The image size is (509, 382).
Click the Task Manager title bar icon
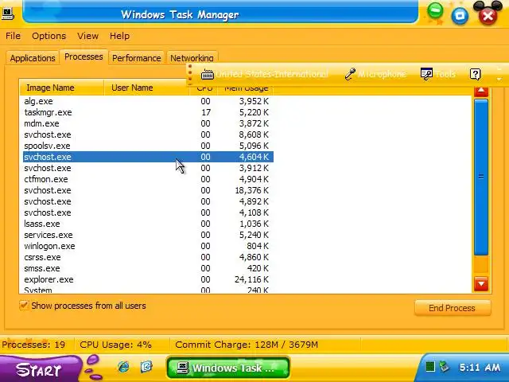8,14
